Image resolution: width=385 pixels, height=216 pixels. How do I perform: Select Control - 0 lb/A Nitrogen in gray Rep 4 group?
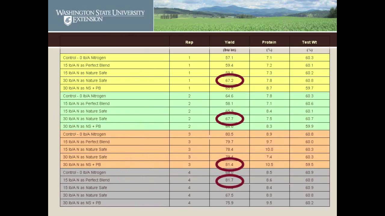[85, 172]
